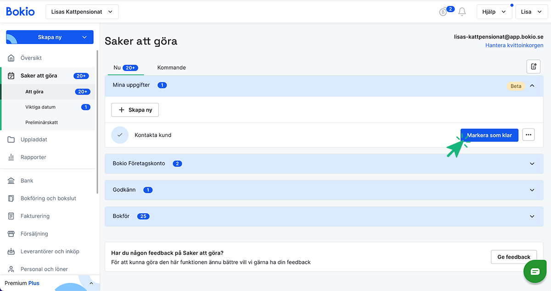This screenshot has height=291, width=551.
Task: Collapse the Mina uppgifter section
Action: [532, 86]
